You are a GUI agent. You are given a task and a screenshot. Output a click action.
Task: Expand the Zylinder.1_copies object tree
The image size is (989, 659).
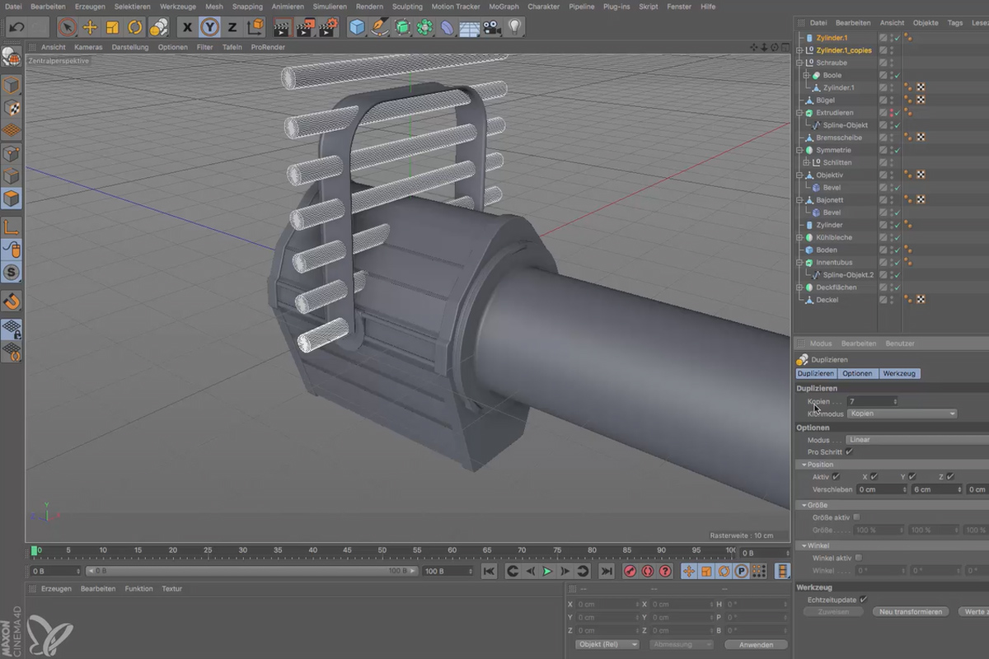click(799, 50)
